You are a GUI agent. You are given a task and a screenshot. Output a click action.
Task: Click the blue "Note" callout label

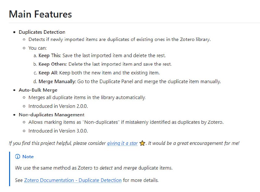click(x=28, y=157)
